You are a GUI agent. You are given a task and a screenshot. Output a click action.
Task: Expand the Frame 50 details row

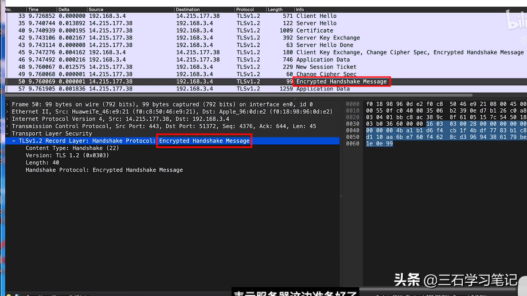(7, 104)
